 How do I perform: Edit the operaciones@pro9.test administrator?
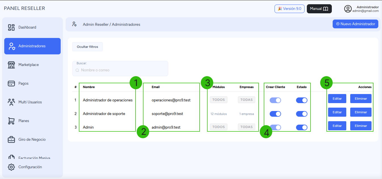coord(337,99)
